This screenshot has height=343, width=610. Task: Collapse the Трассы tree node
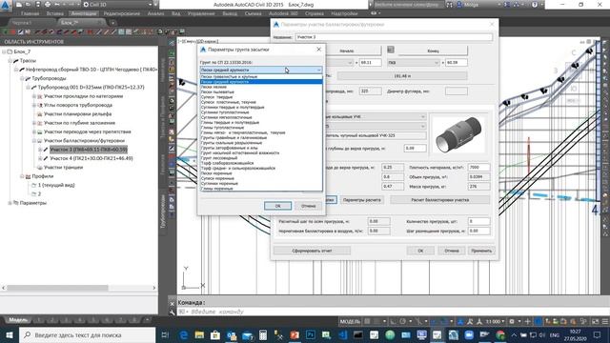tap(10, 61)
